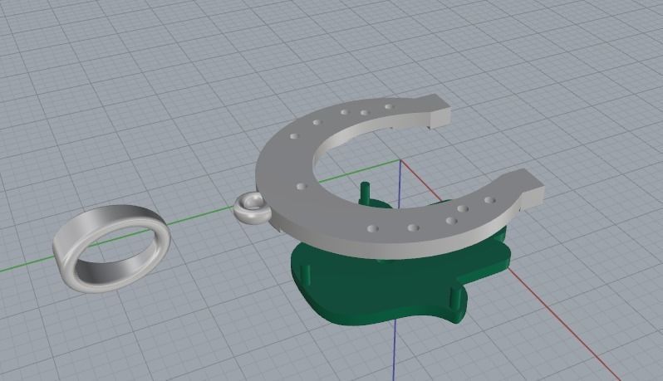The image size is (663, 381).
Task: Click the red X axis line
Action: click(562, 323)
